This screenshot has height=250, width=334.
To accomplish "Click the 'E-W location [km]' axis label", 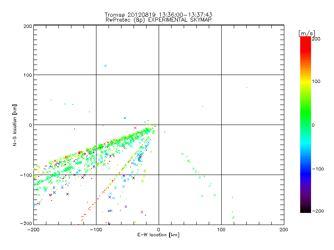I will 159,235.
